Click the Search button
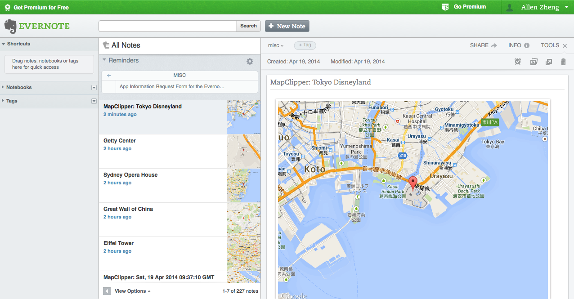Screen dimensions: 574x299 pos(248,26)
